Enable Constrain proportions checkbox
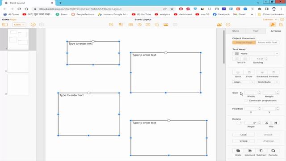 click(246, 101)
